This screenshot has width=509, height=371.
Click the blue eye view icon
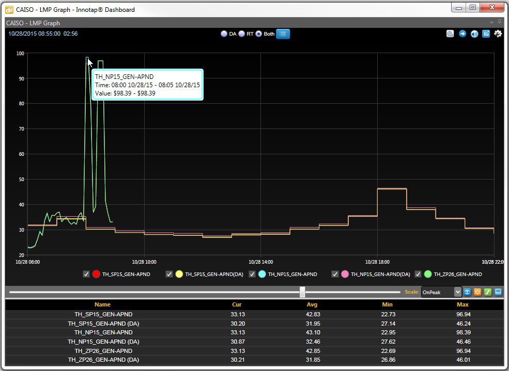467,292
